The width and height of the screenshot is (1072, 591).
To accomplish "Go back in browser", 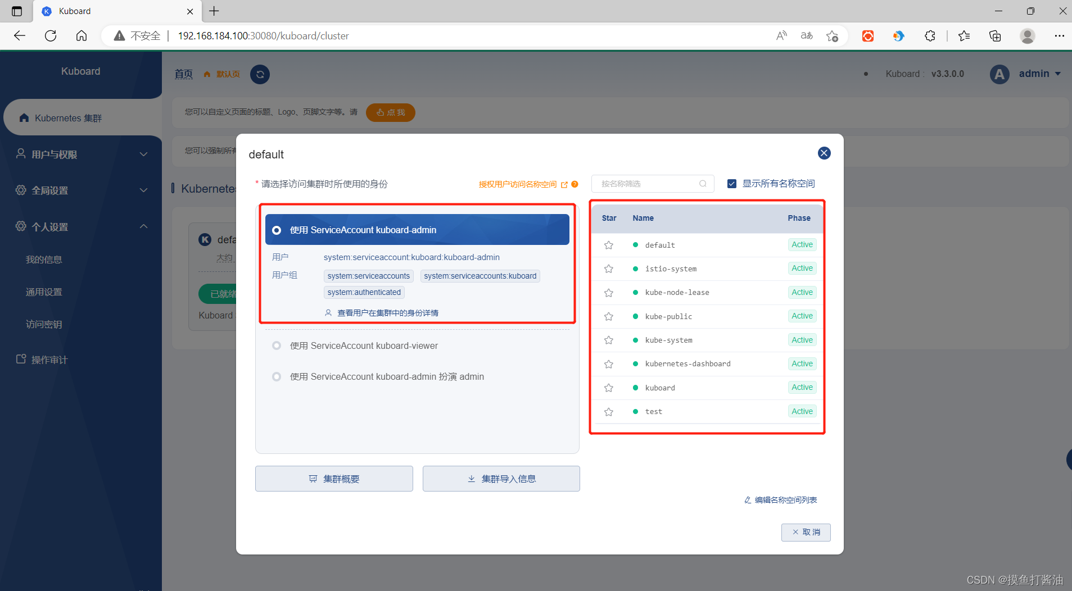I will pyautogui.click(x=20, y=36).
